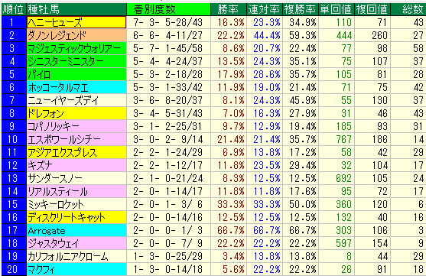Select the sire ディスクリートキャット
Image resolution: width=426 pixels, height=276 pixels.
(76, 217)
